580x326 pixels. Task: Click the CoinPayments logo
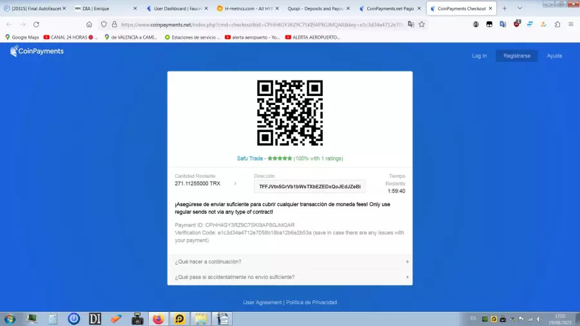tap(37, 51)
